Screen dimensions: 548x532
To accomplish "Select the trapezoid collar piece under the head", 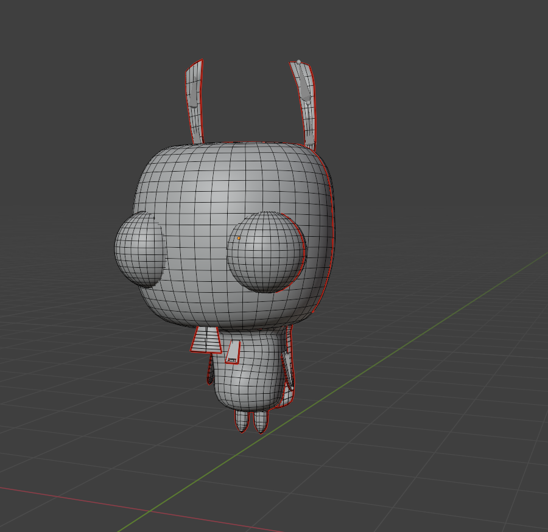I will [206, 340].
